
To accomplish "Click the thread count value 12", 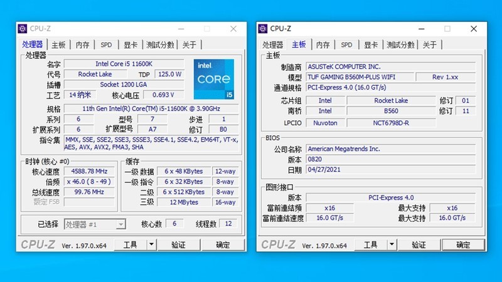I will (x=228, y=224).
